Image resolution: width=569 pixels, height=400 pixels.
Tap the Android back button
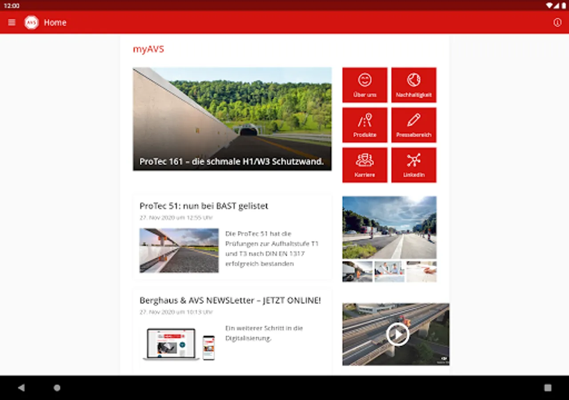click(21, 388)
